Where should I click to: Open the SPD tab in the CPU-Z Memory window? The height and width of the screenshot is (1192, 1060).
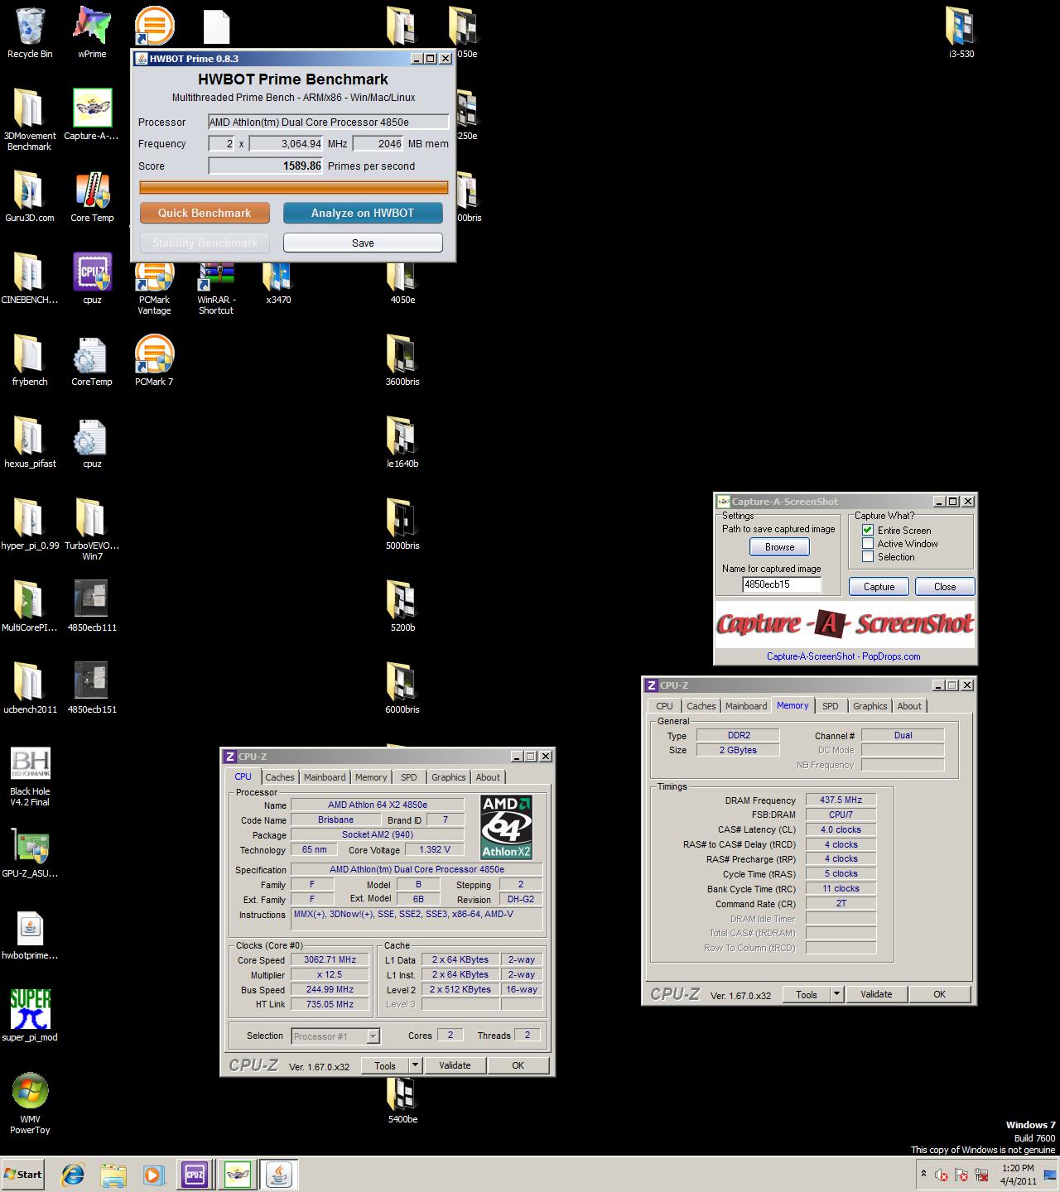(831, 706)
